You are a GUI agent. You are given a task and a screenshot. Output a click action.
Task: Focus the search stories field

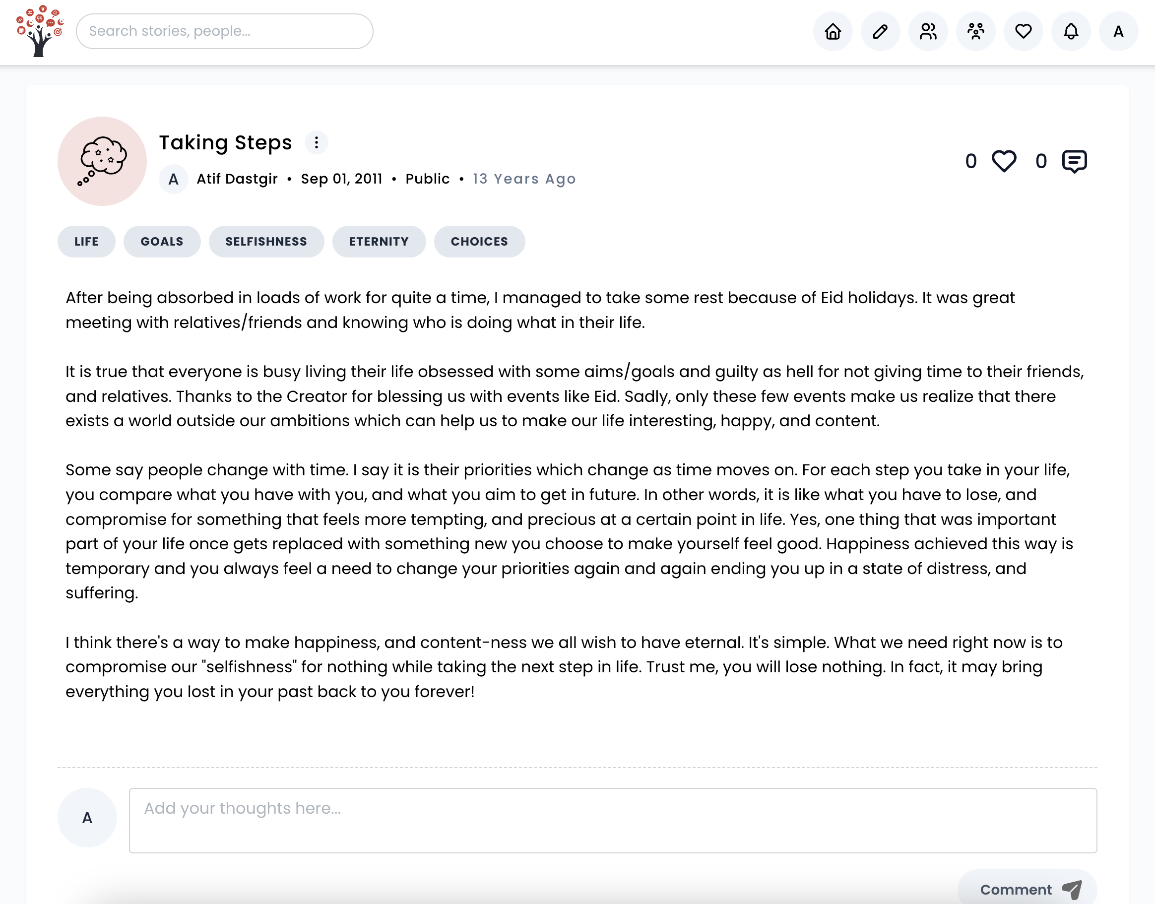(224, 31)
